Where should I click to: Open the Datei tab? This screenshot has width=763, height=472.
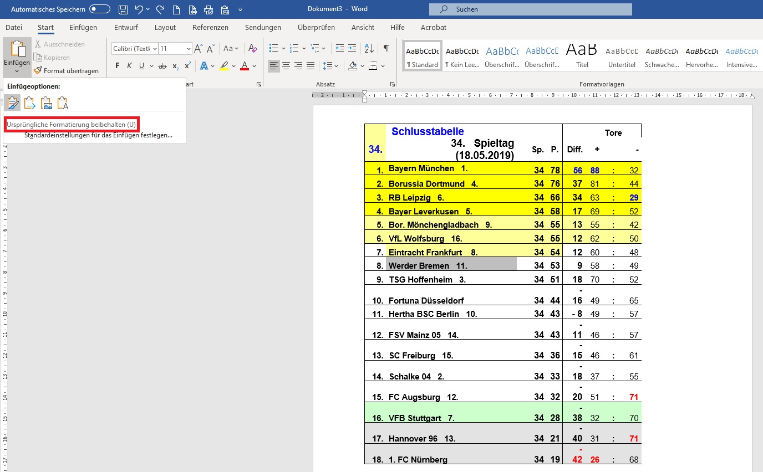[x=14, y=27]
